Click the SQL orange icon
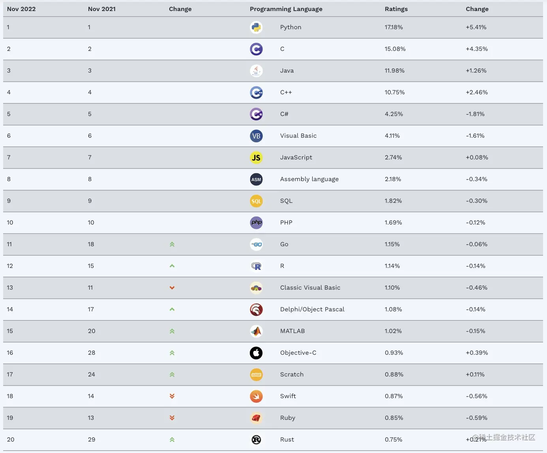Viewport: 547px width, 453px height. [x=256, y=201]
